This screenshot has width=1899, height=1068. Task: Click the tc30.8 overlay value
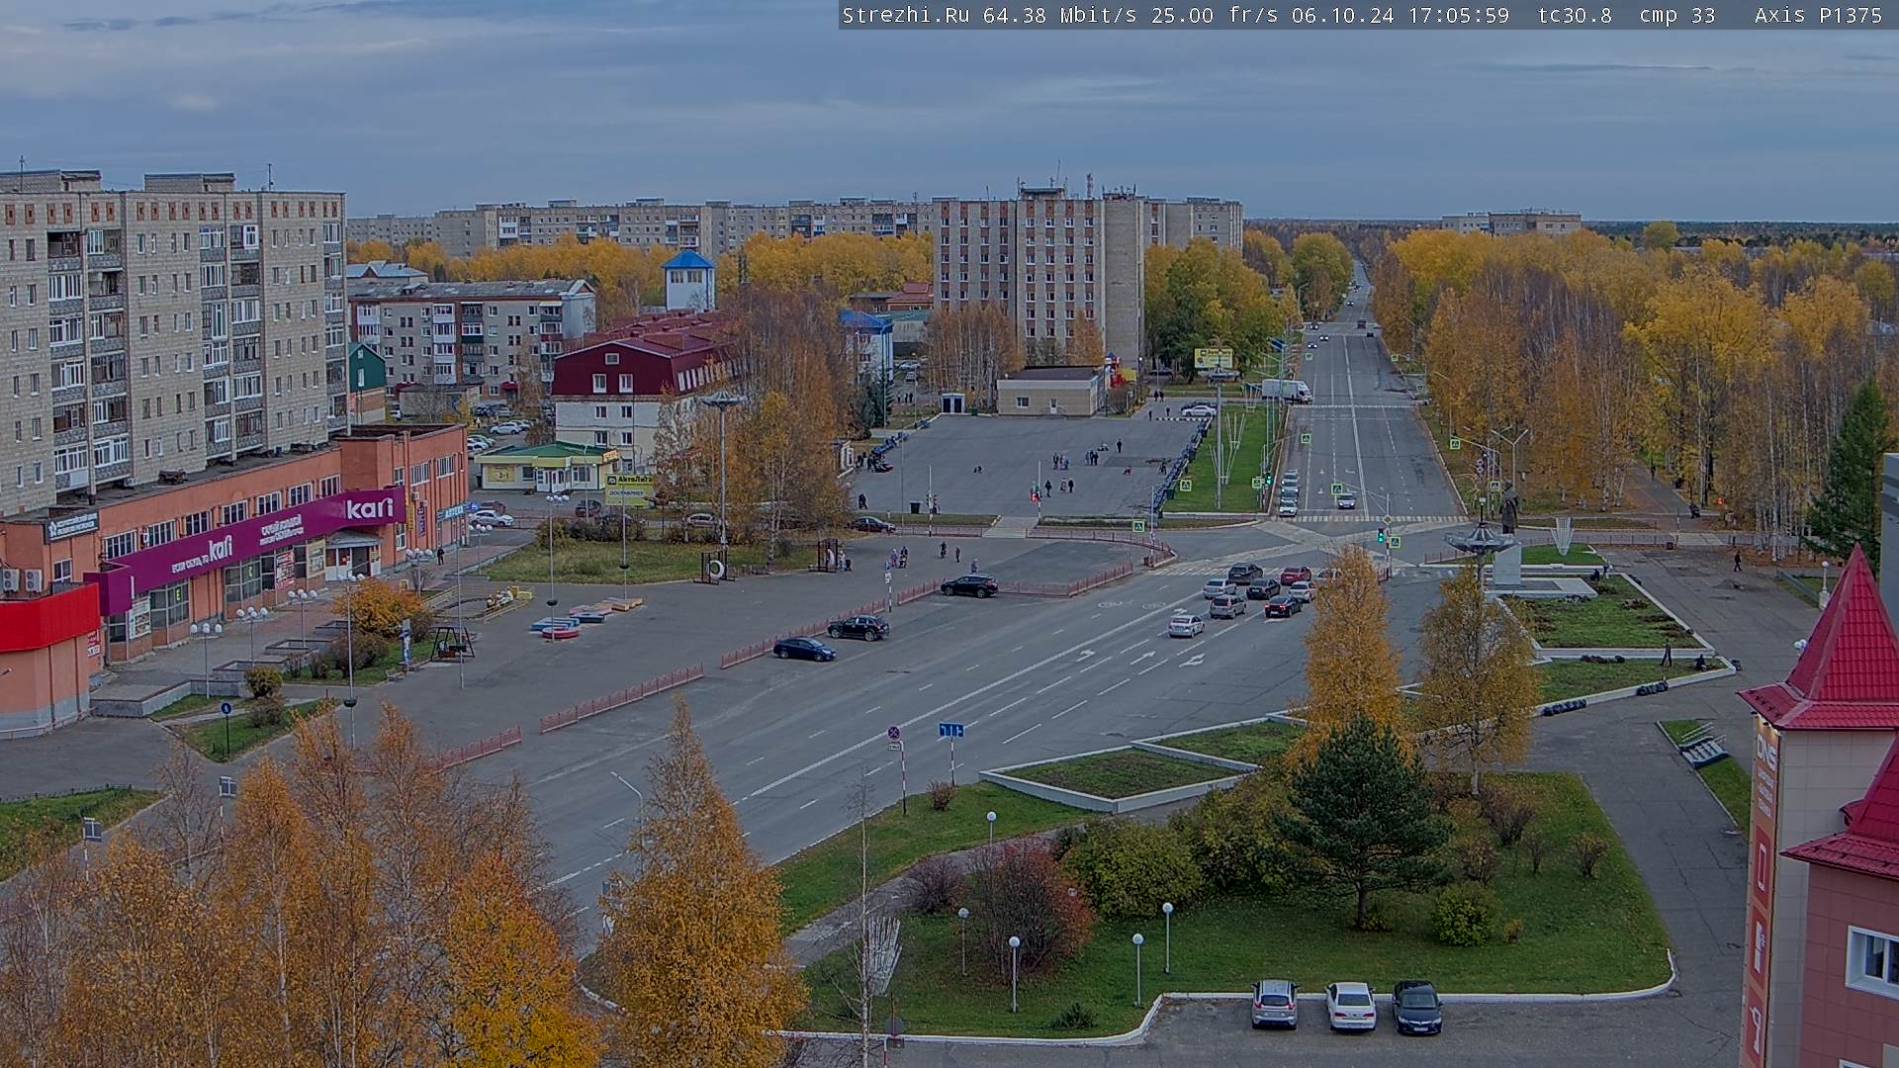1575,15
